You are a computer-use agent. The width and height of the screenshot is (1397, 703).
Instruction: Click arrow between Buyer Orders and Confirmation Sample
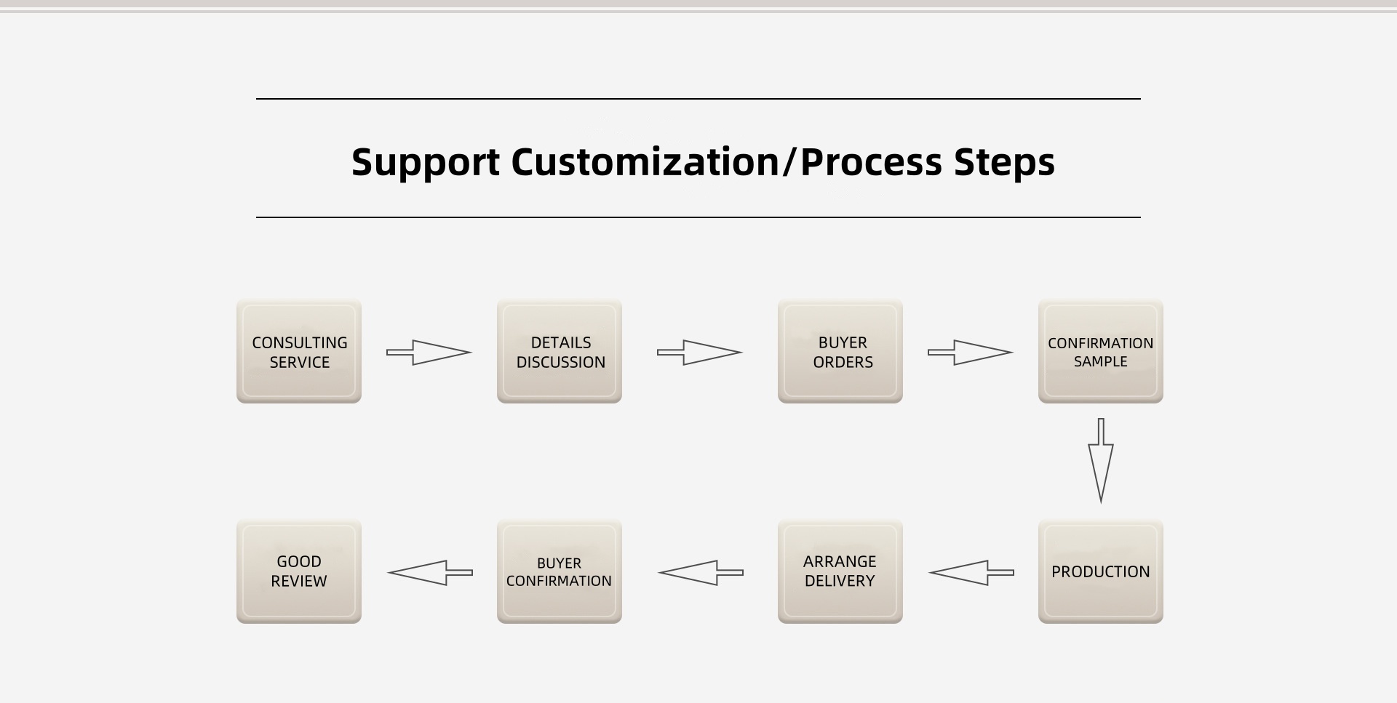point(970,353)
